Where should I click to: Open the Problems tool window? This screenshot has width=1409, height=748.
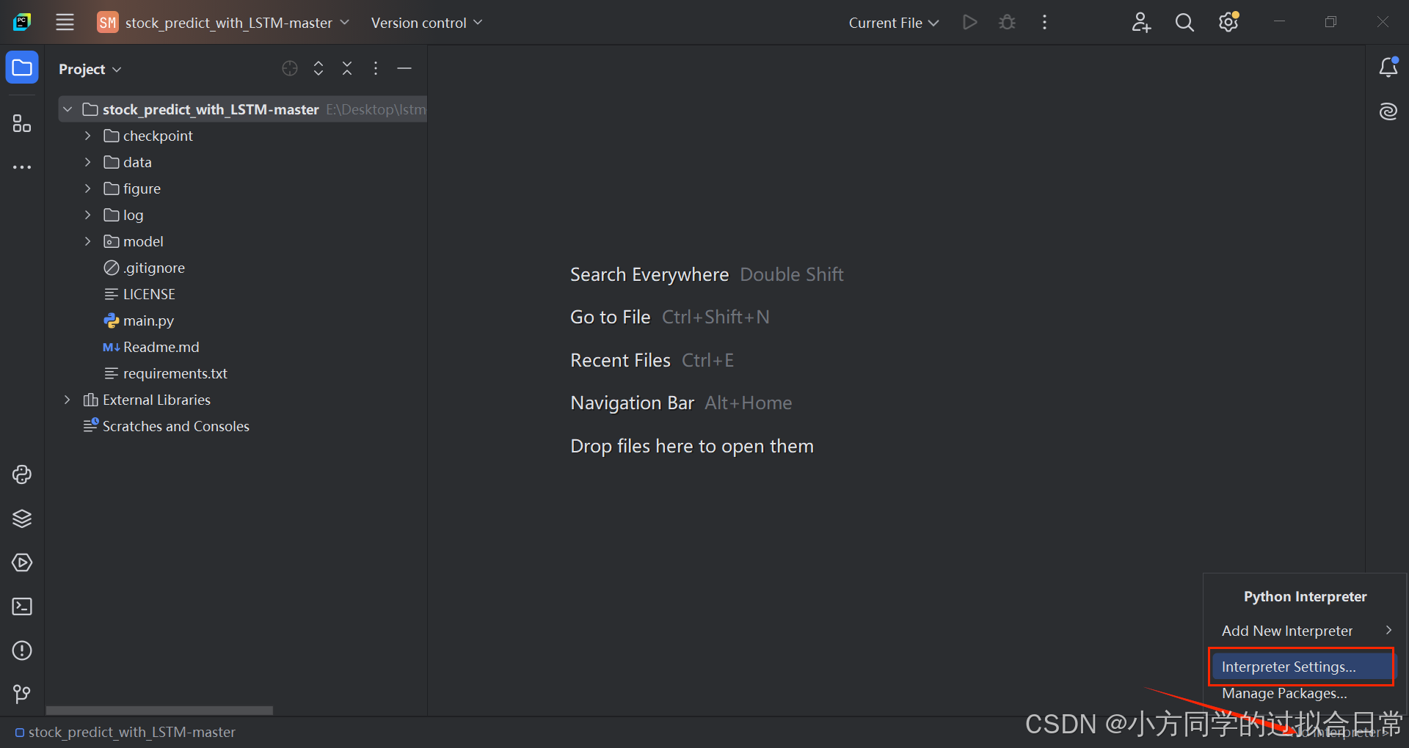point(21,650)
